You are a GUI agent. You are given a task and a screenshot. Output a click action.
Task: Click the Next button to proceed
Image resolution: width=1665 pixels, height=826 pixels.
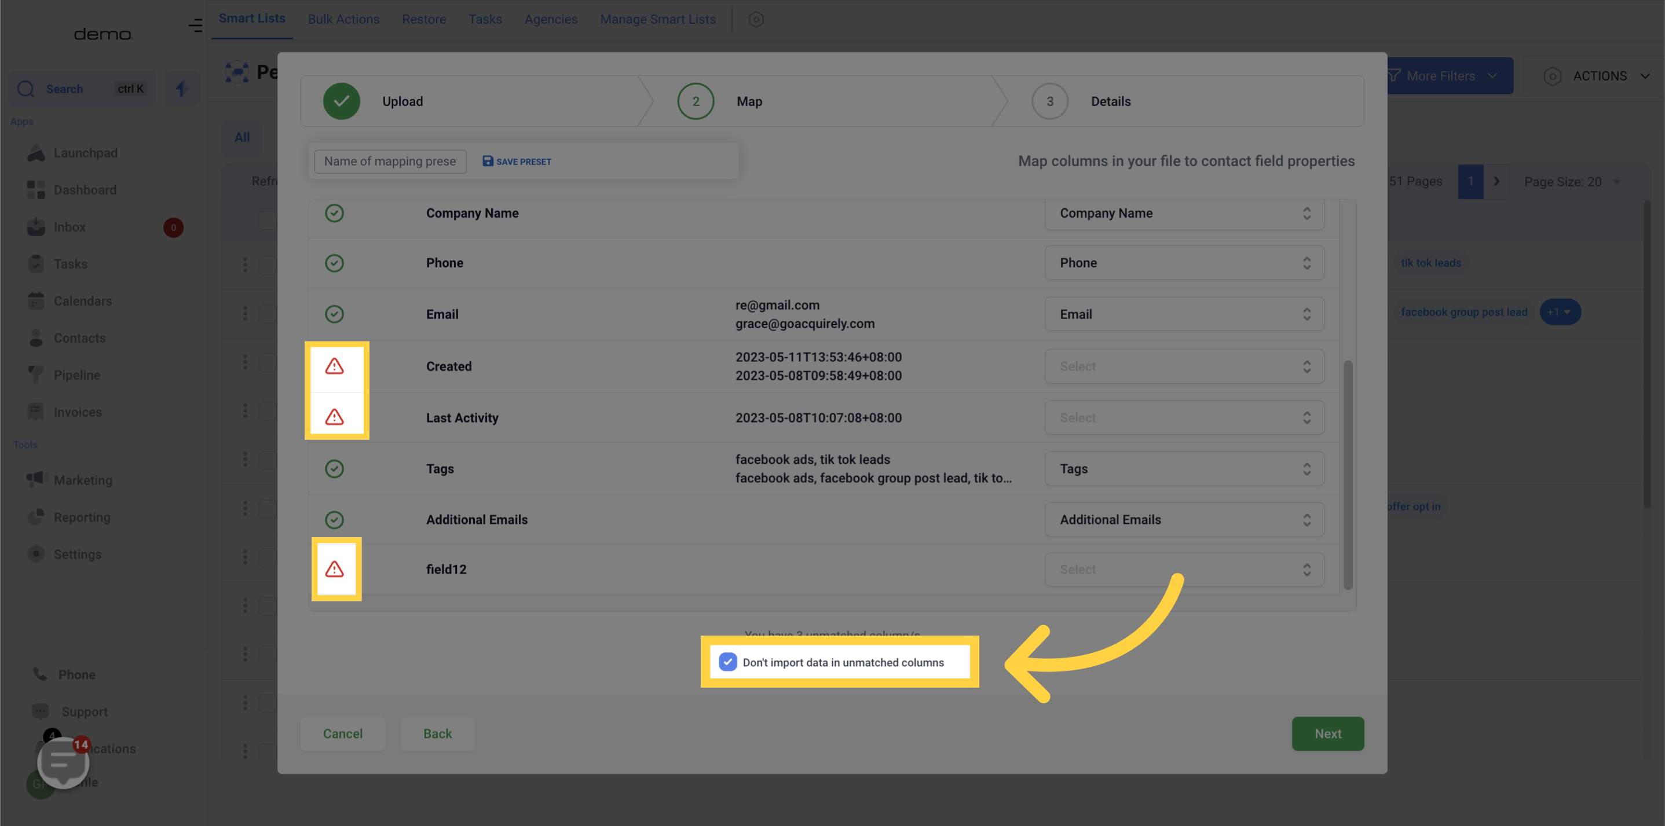point(1329,733)
